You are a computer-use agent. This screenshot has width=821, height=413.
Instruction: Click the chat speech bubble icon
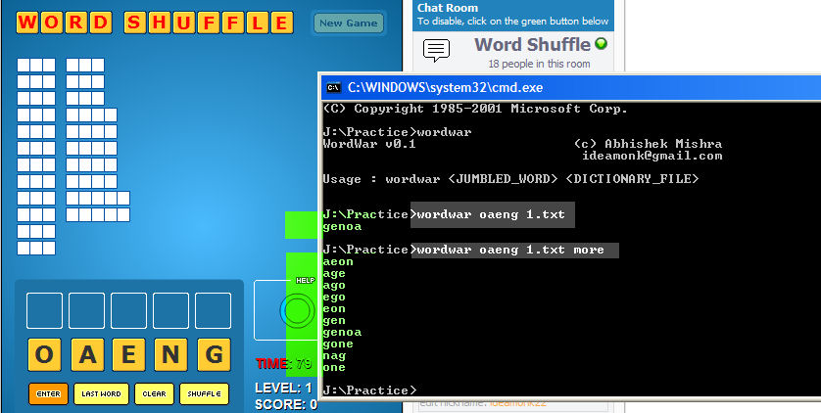(x=436, y=51)
